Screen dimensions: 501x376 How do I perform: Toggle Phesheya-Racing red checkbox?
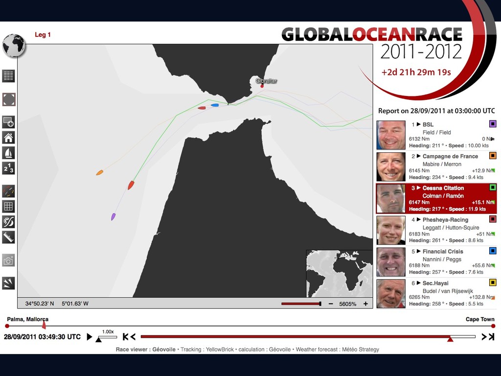493,219
